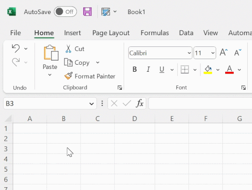Select column E header
The image size is (252, 190).
[x=172, y=119]
